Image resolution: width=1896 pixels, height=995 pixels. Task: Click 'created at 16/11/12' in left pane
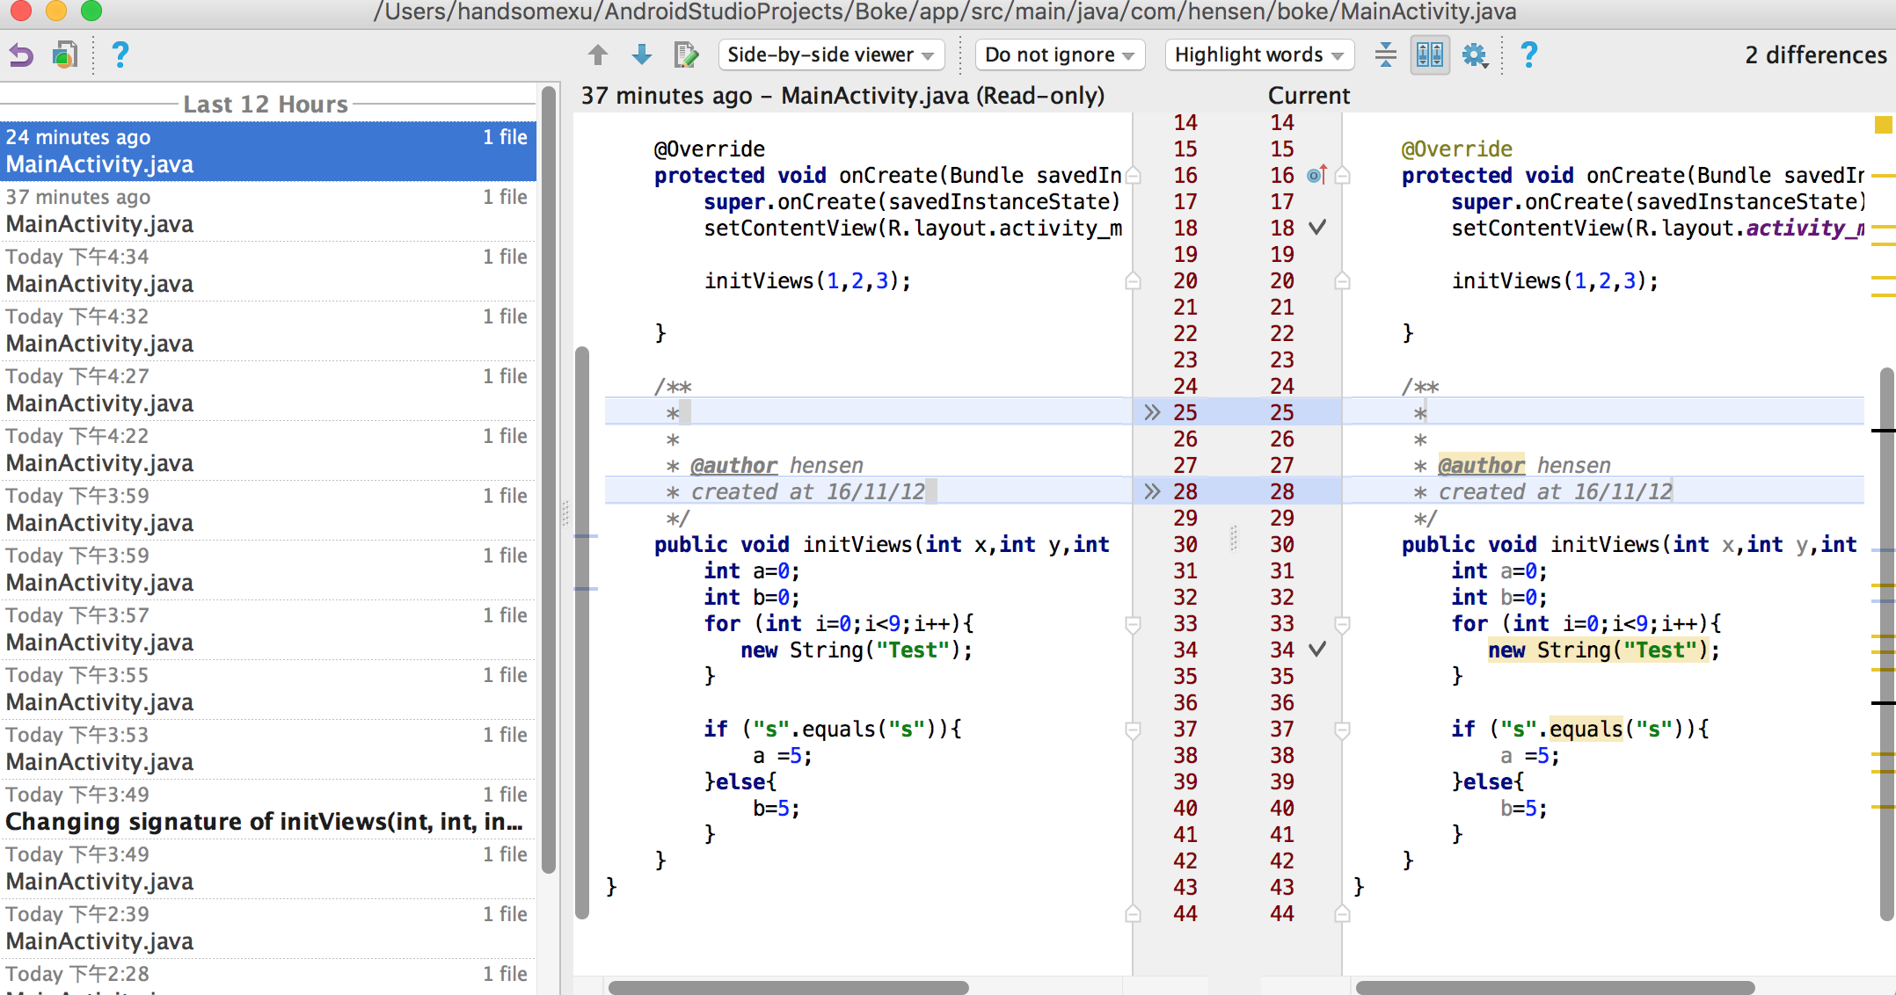click(807, 491)
